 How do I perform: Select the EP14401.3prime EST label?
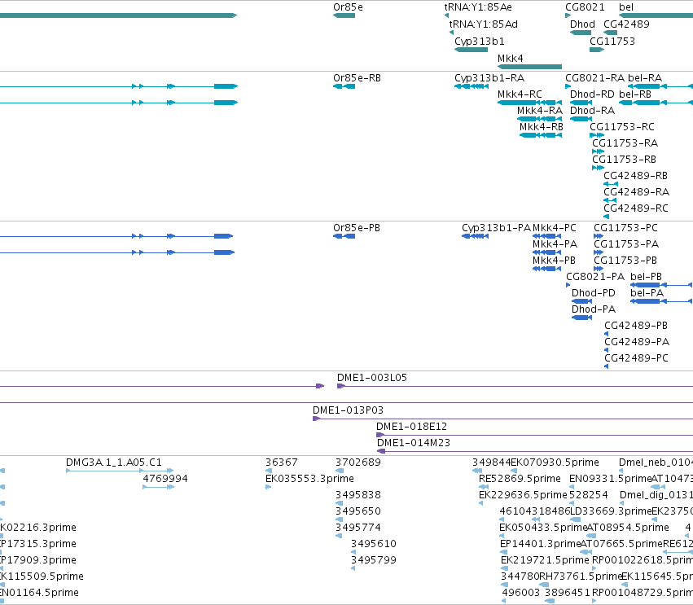540,545
